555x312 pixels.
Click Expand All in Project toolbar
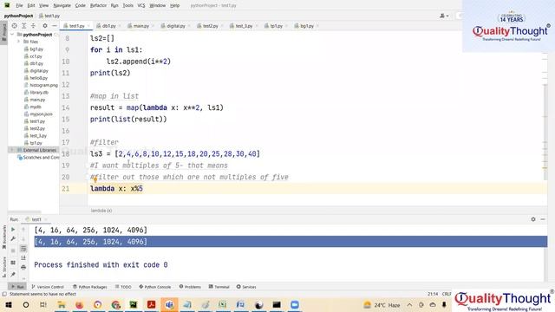pyautogui.click(x=23, y=26)
